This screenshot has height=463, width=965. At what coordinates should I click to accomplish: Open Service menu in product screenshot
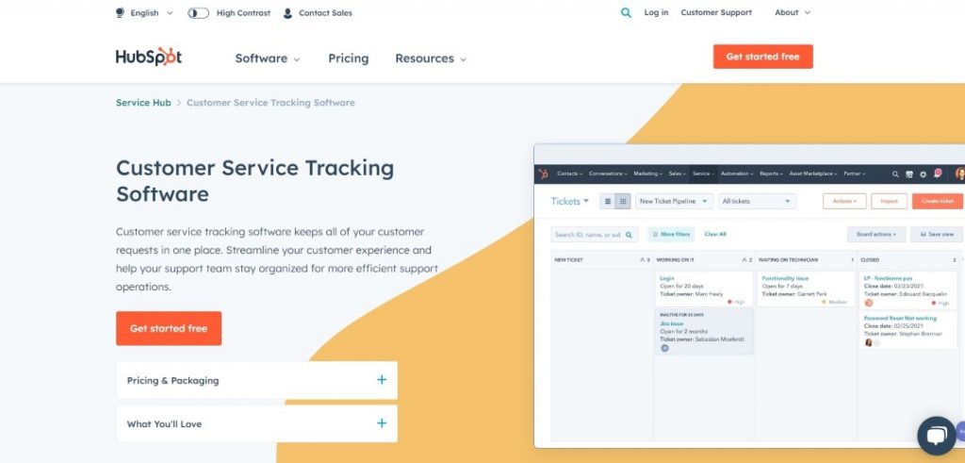click(703, 174)
